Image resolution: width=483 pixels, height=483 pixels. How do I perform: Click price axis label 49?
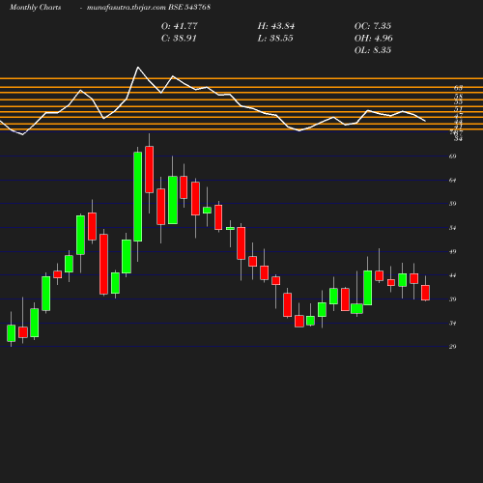tap(452, 251)
